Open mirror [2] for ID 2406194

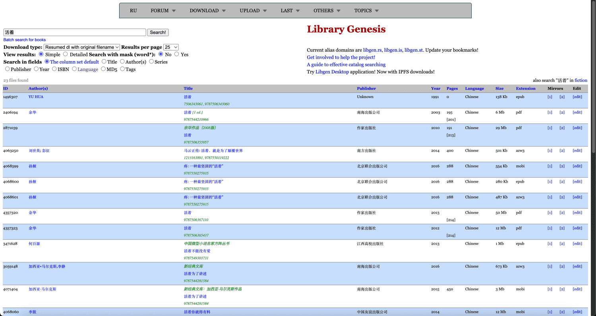pyautogui.click(x=562, y=112)
